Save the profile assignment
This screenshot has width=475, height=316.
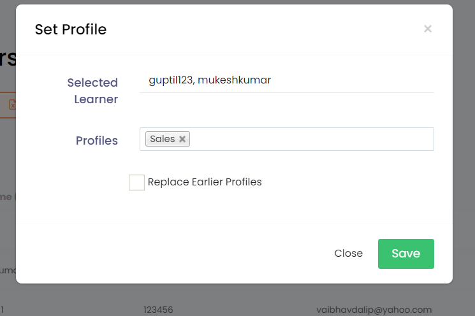pos(406,254)
